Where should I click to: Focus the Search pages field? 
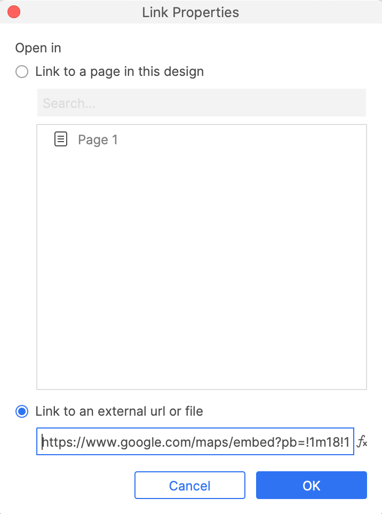coord(202,103)
